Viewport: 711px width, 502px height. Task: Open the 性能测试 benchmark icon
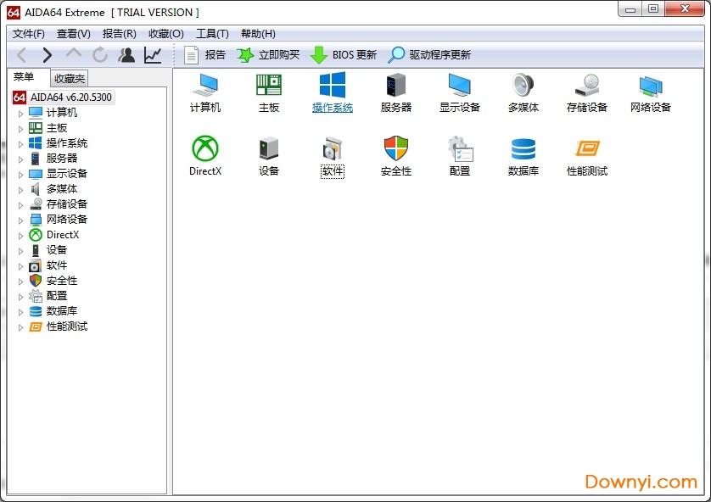587,149
